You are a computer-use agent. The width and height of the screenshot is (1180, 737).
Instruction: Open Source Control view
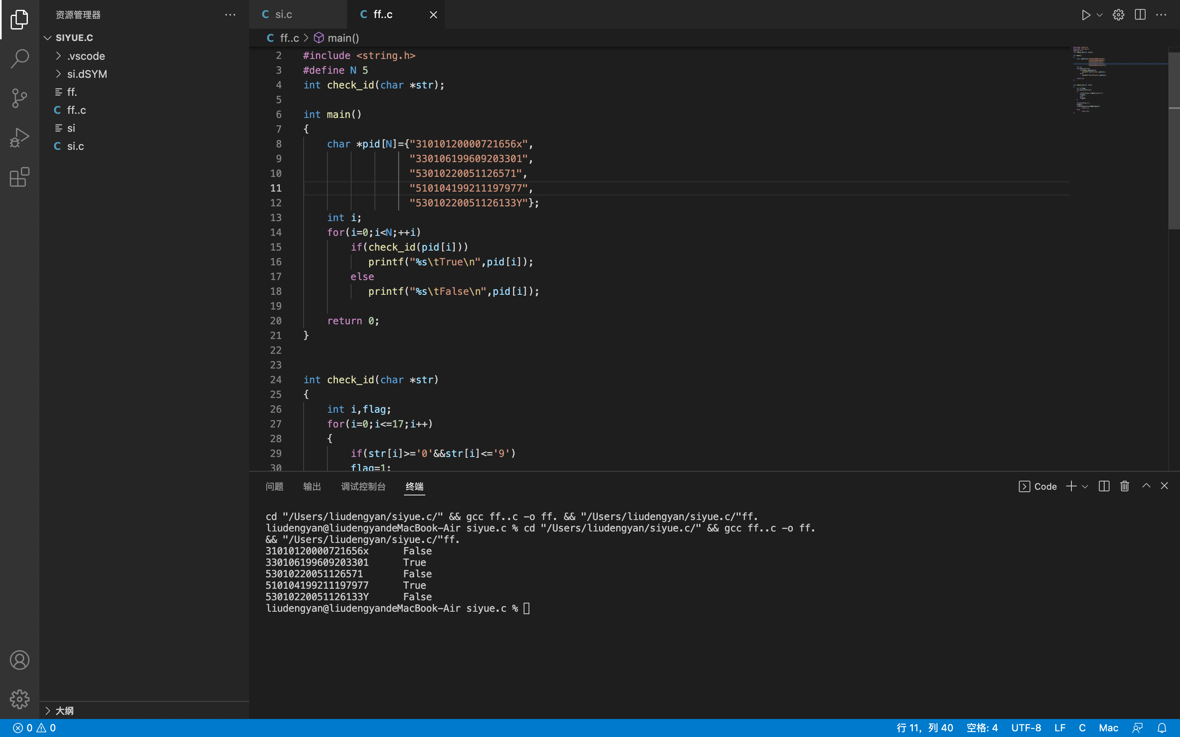click(x=20, y=98)
